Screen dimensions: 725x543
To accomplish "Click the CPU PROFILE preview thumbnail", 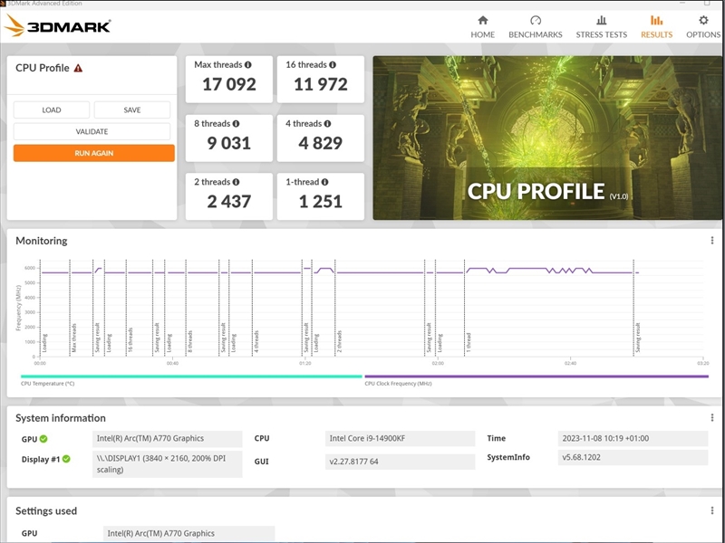I will 547,138.
